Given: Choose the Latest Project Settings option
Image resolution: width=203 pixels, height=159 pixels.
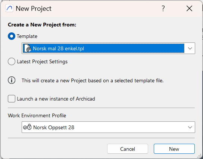Looking at the screenshot, I should pos(12,61).
